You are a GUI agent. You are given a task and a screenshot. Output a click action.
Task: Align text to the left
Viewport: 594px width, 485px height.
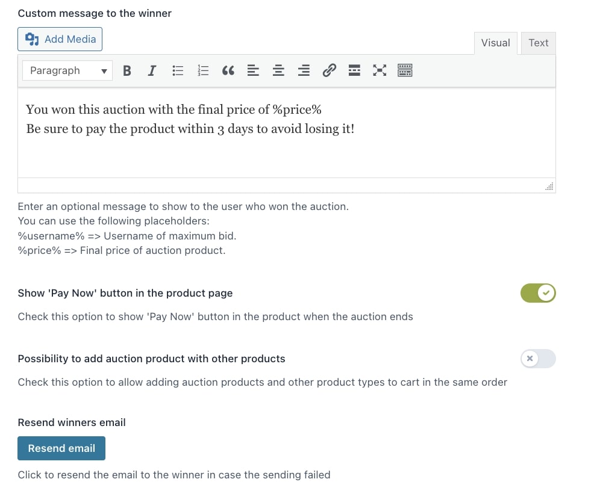tap(253, 70)
